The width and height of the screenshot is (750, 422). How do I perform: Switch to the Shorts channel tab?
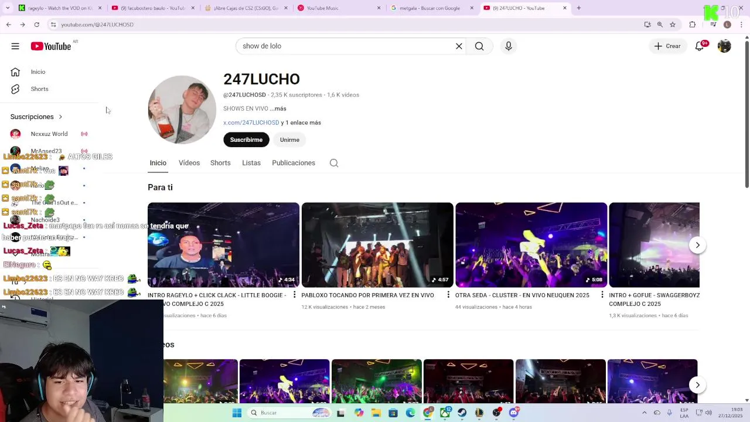pos(220,163)
